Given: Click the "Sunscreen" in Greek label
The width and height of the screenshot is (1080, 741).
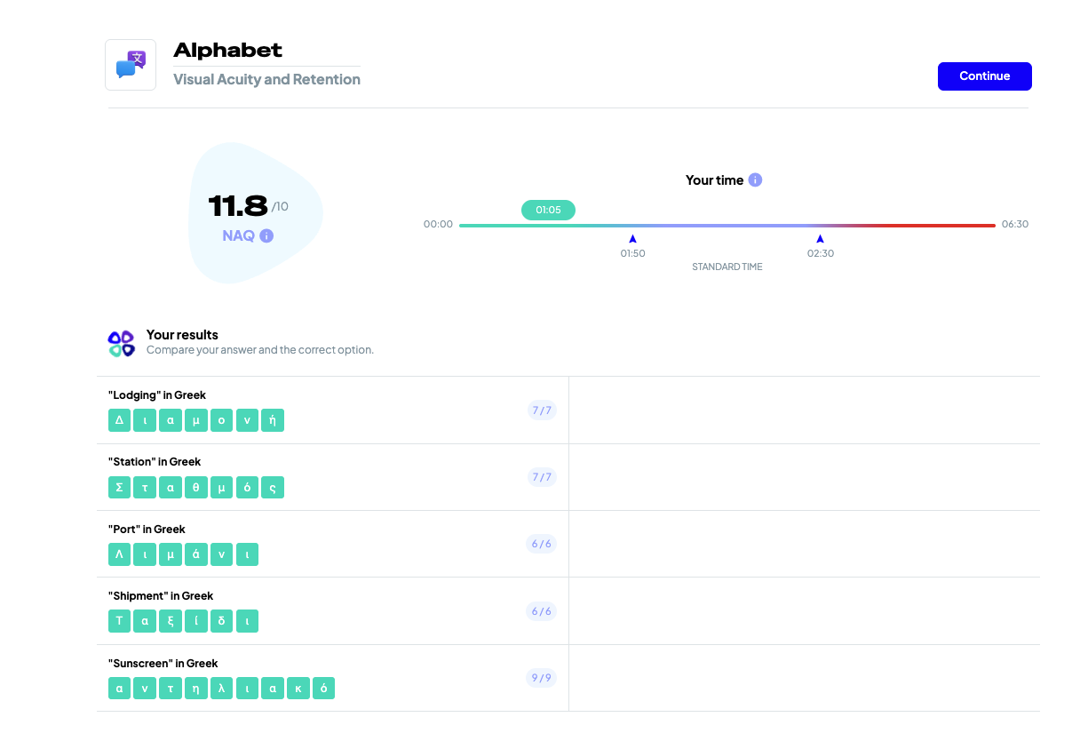Looking at the screenshot, I should 163,664.
